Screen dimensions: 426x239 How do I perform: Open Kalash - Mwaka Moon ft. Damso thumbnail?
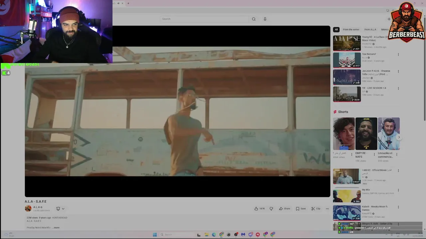click(347, 213)
